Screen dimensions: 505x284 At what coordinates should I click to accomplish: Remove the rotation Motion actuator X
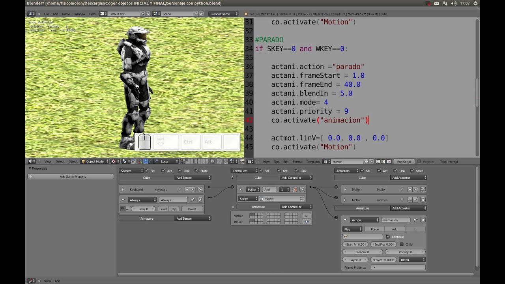(x=423, y=200)
